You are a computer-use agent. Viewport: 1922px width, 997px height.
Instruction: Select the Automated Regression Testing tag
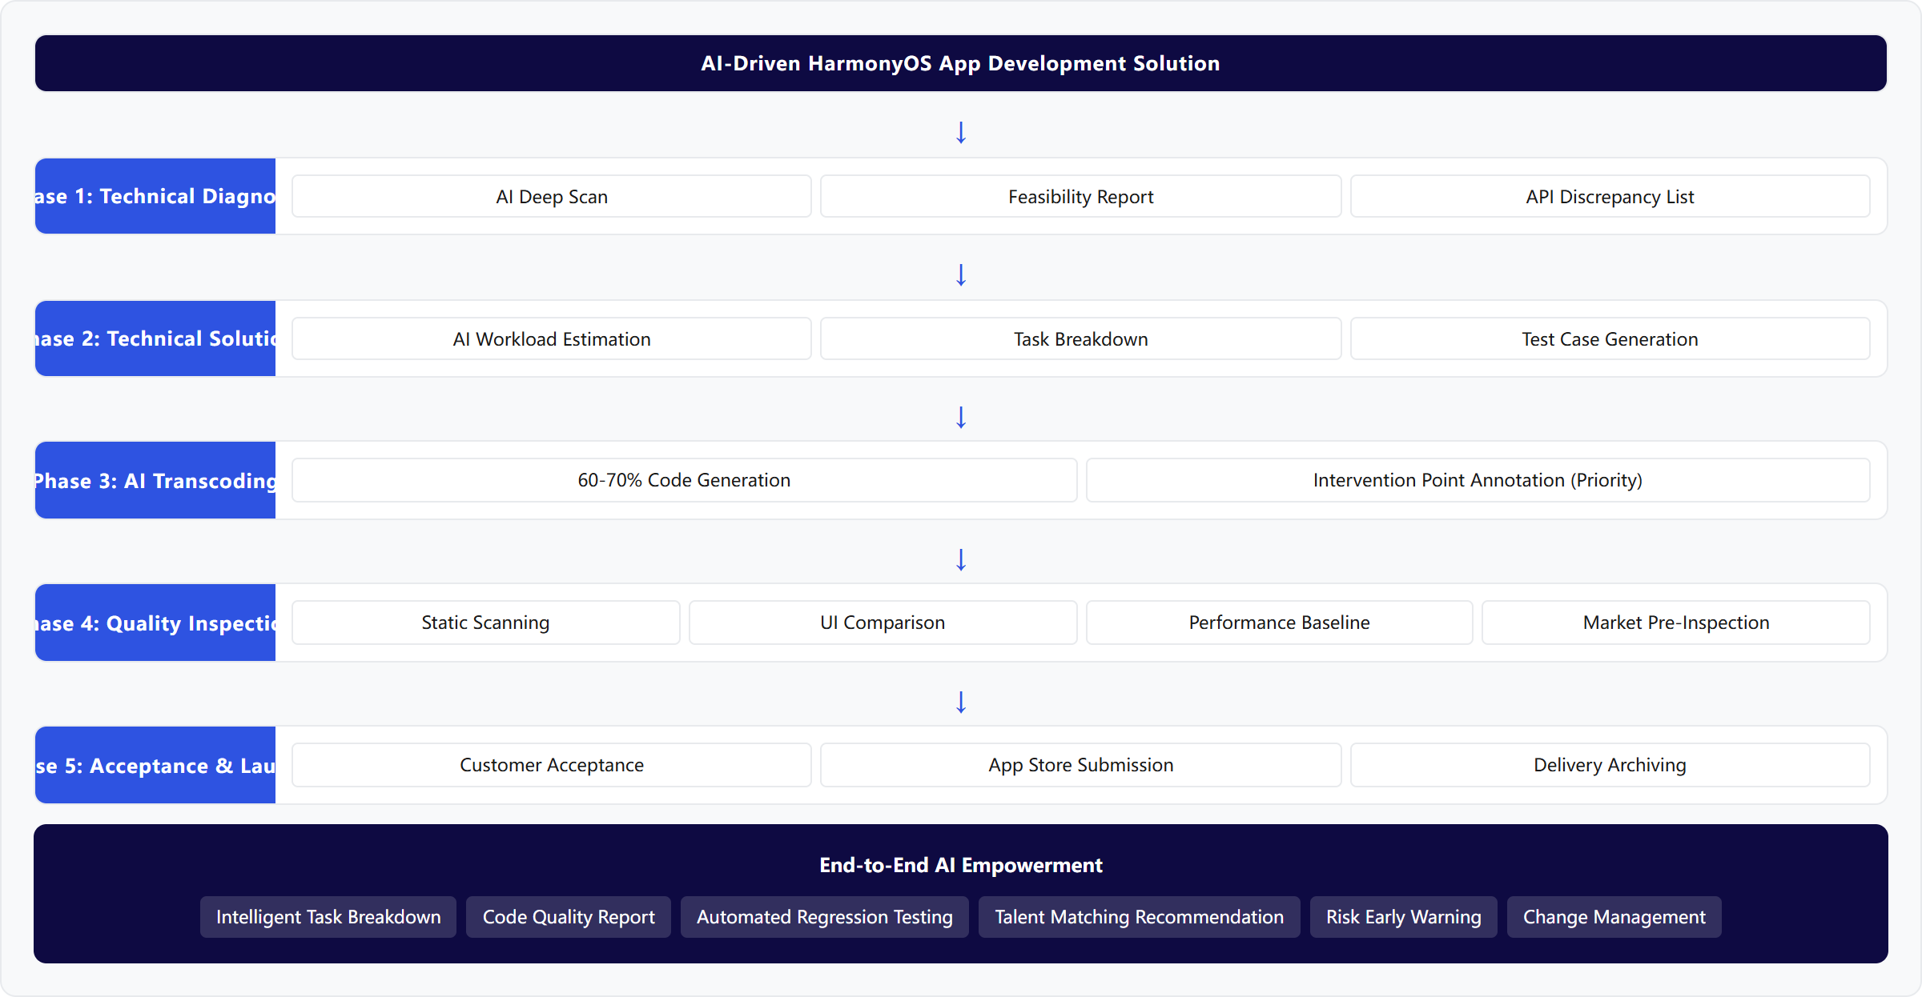825,917
